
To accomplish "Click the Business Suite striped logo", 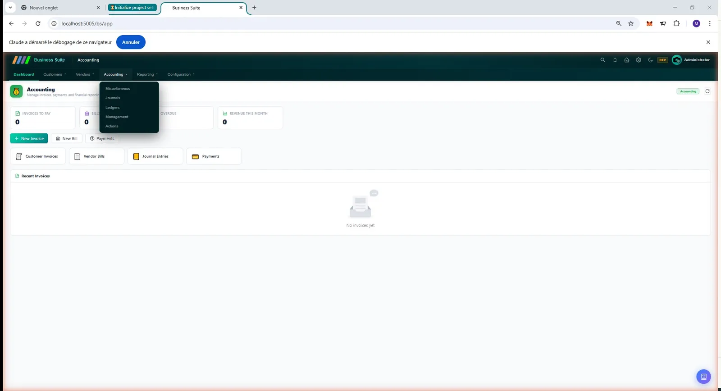I will pyautogui.click(x=21, y=60).
